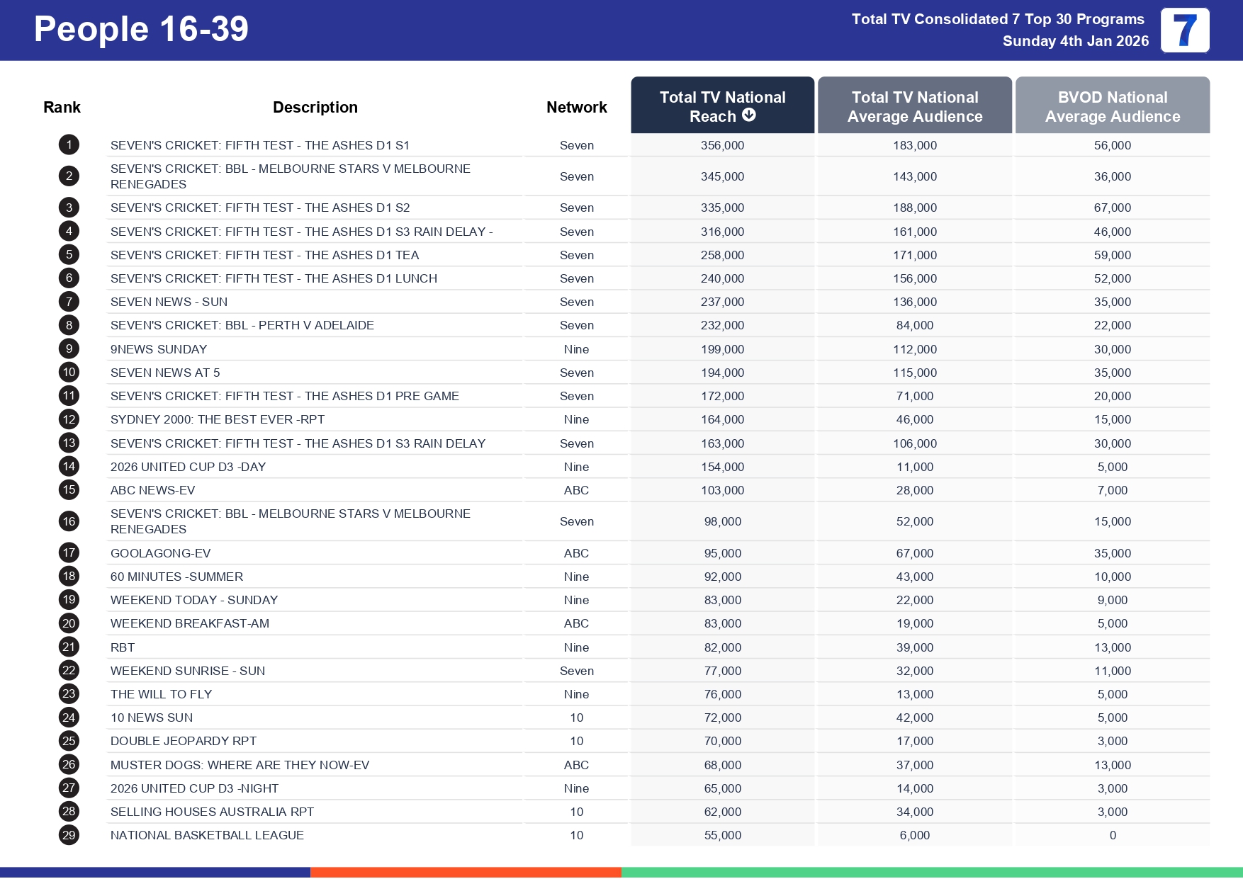Image resolution: width=1243 pixels, height=879 pixels.
Task: Open the Description column header options
Action: [315, 106]
